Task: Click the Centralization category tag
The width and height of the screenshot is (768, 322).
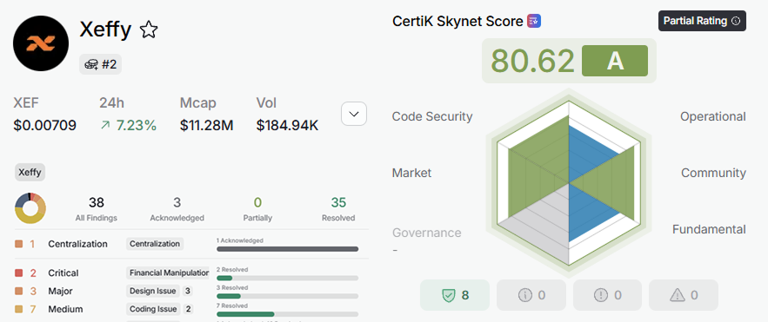Action: (155, 244)
